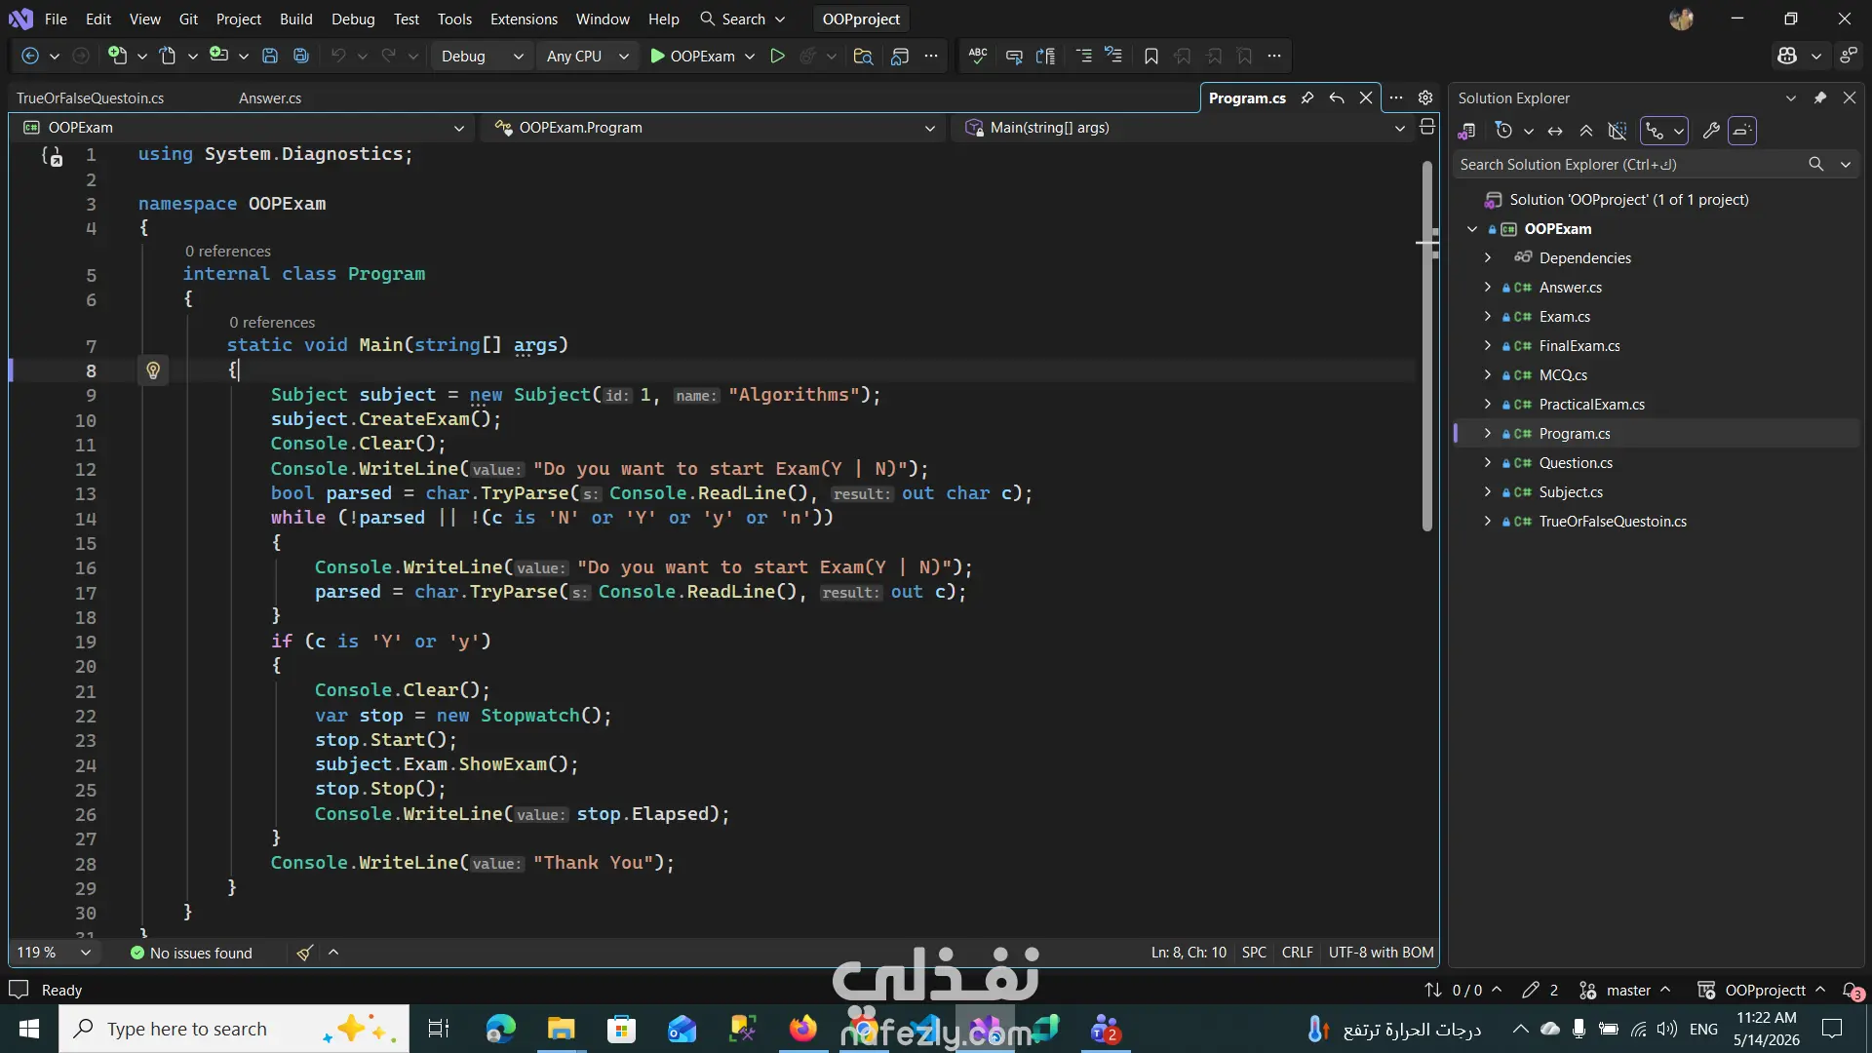Expand the Subject.cs tree node

click(x=1488, y=491)
